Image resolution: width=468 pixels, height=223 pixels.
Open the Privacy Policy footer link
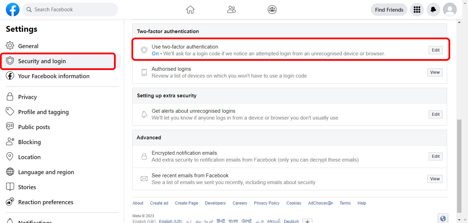coord(267,203)
